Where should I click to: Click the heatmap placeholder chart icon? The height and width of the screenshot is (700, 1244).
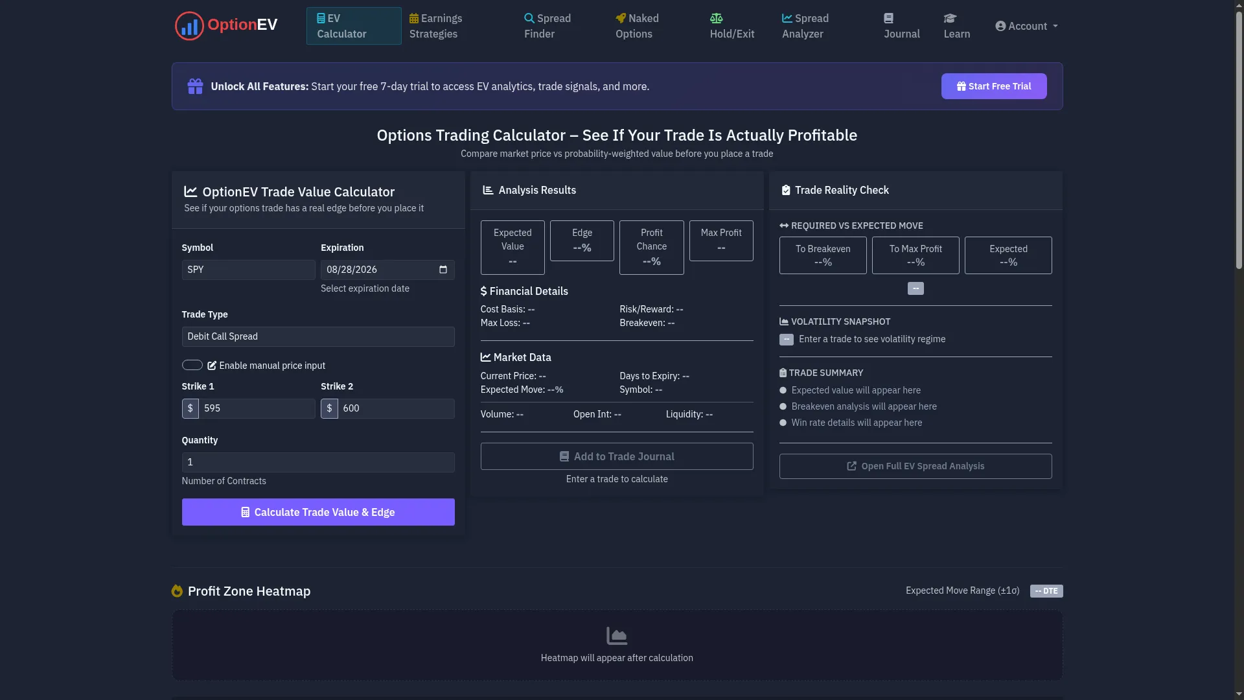[x=617, y=636]
